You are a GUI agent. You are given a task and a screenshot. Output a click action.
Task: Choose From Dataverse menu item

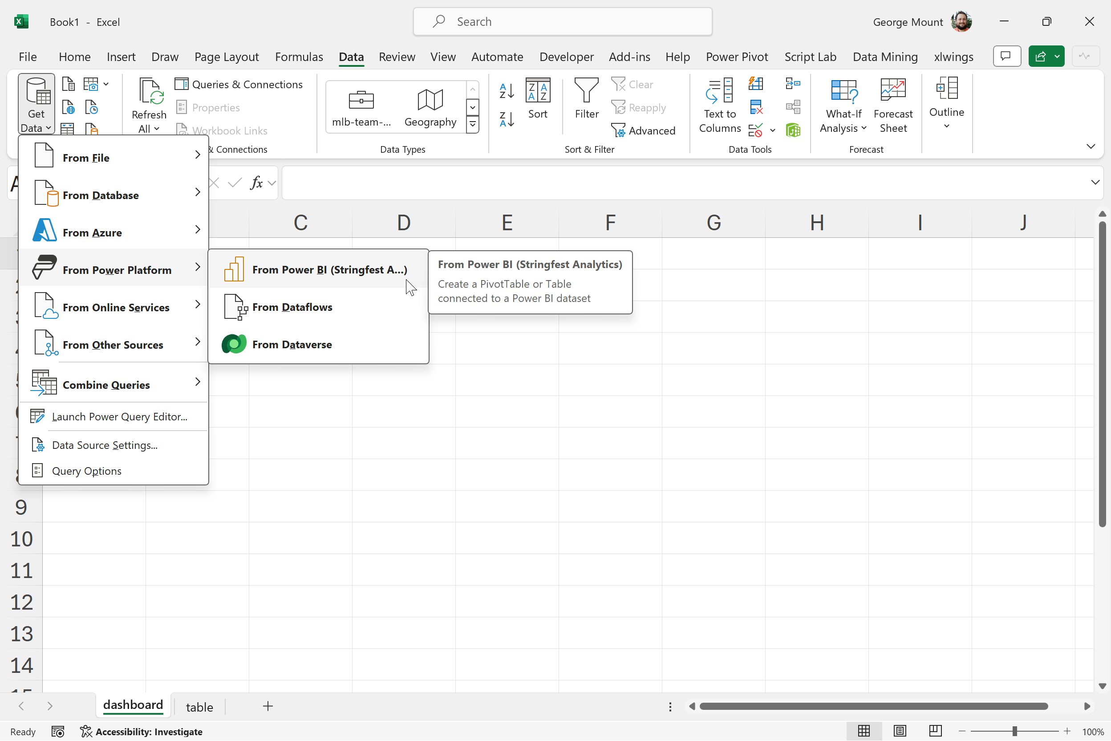pyautogui.click(x=292, y=345)
